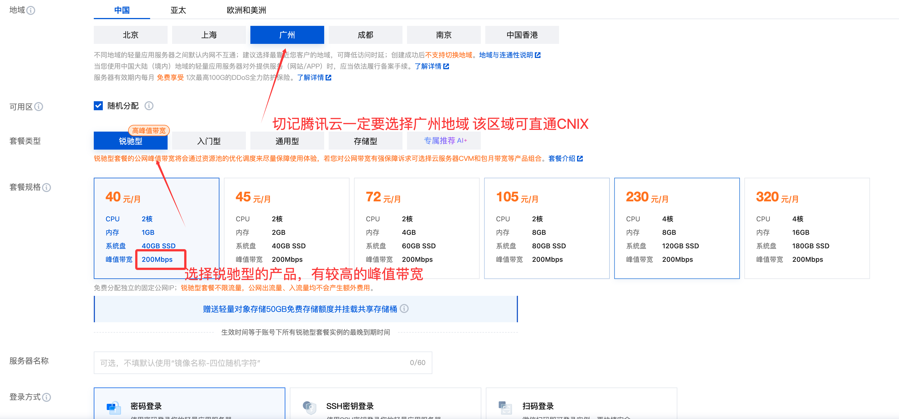
Task: Select the 成都 region button
Action: 365,35
